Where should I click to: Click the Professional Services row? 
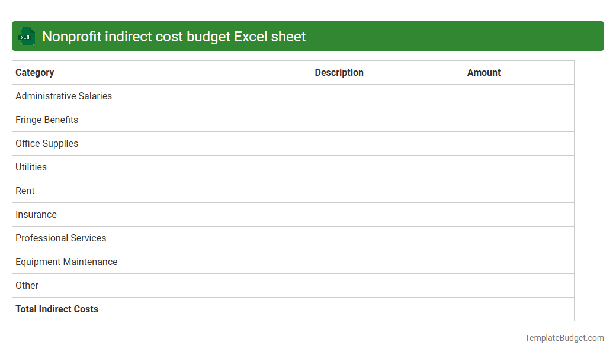coord(60,238)
